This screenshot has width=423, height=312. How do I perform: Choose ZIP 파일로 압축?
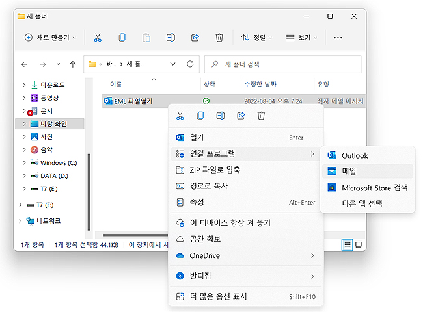click(246, 170)
